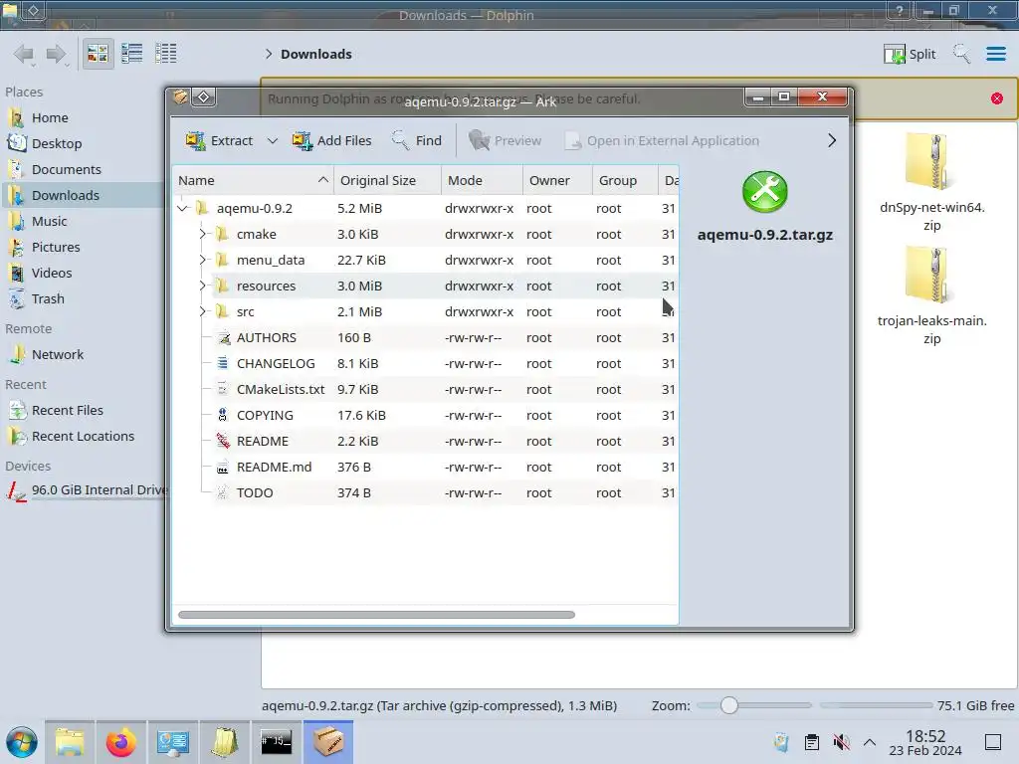
Task: Expand the resources folder
Action: [202, 286]
